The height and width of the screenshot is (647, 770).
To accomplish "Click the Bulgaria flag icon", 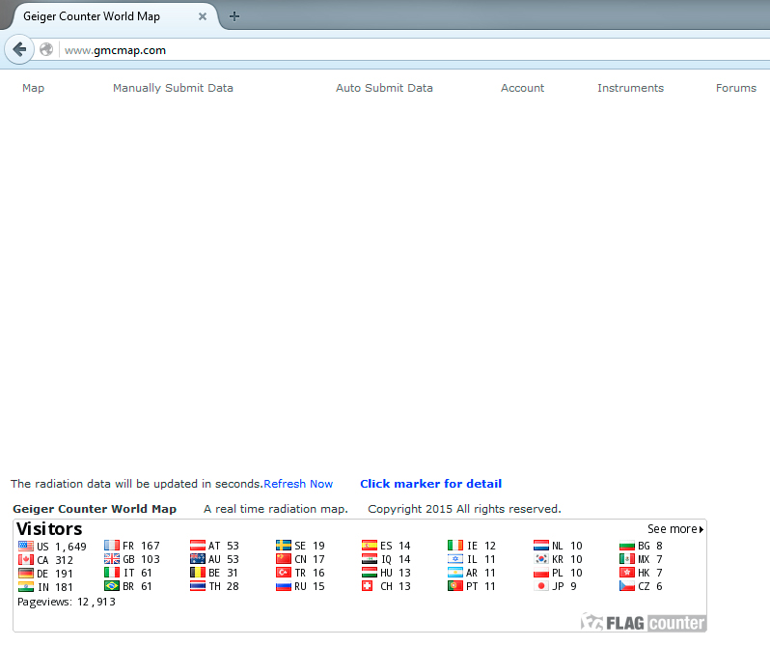I will (x=627, y=546).
